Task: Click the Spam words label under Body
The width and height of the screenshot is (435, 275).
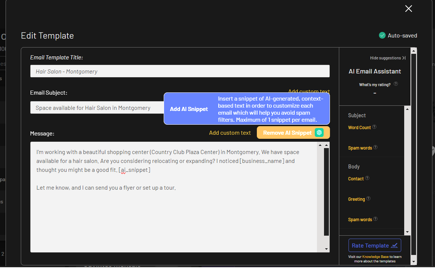Action: point(360,219)
